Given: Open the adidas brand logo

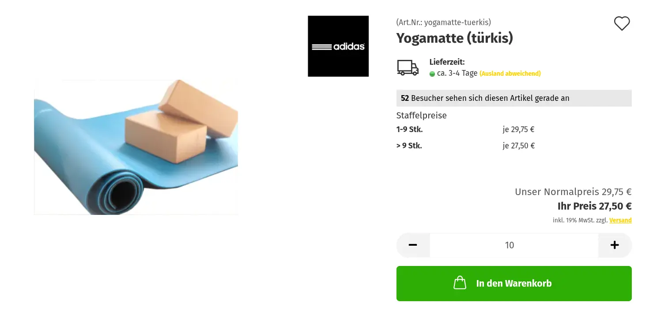Looking at the screenshot, I should tap(338, 46).
